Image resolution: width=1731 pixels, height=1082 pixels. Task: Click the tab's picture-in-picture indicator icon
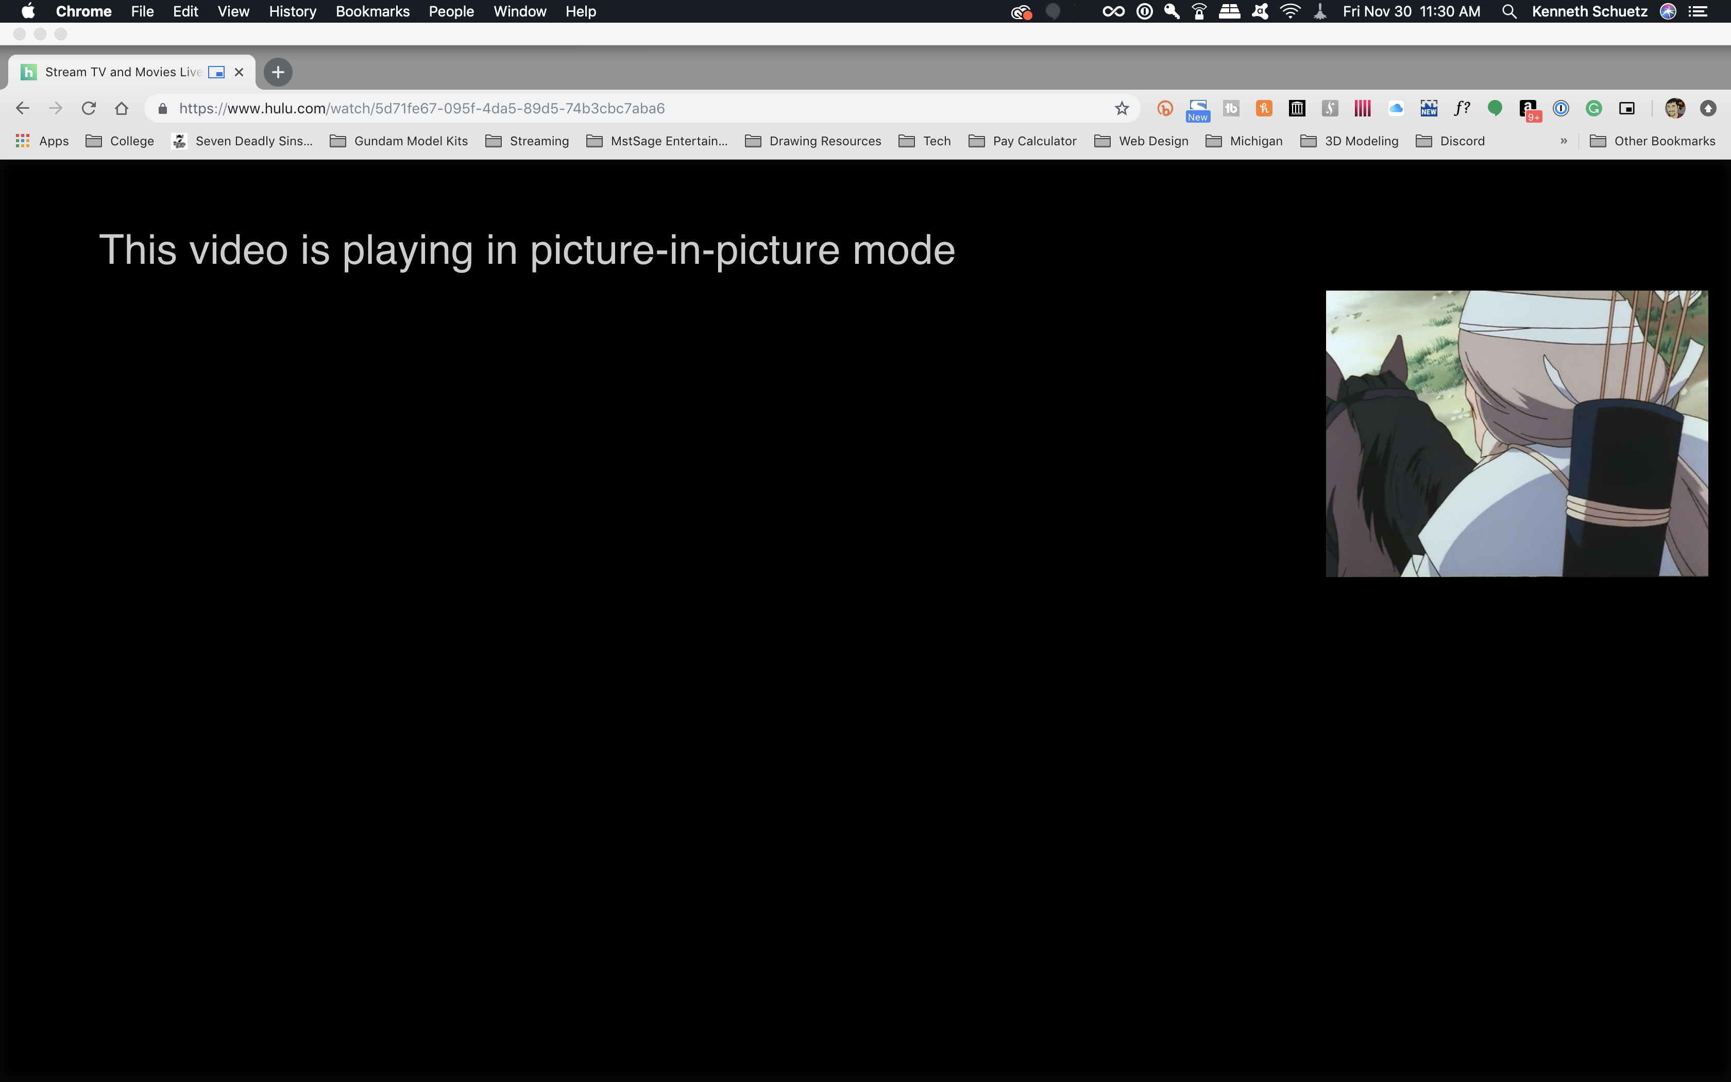[x=216, y=72]
